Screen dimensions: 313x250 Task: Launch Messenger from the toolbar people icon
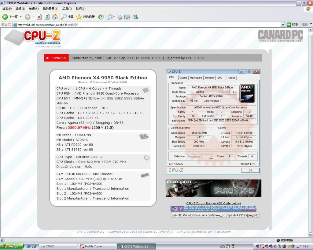[x=135, y=17]
